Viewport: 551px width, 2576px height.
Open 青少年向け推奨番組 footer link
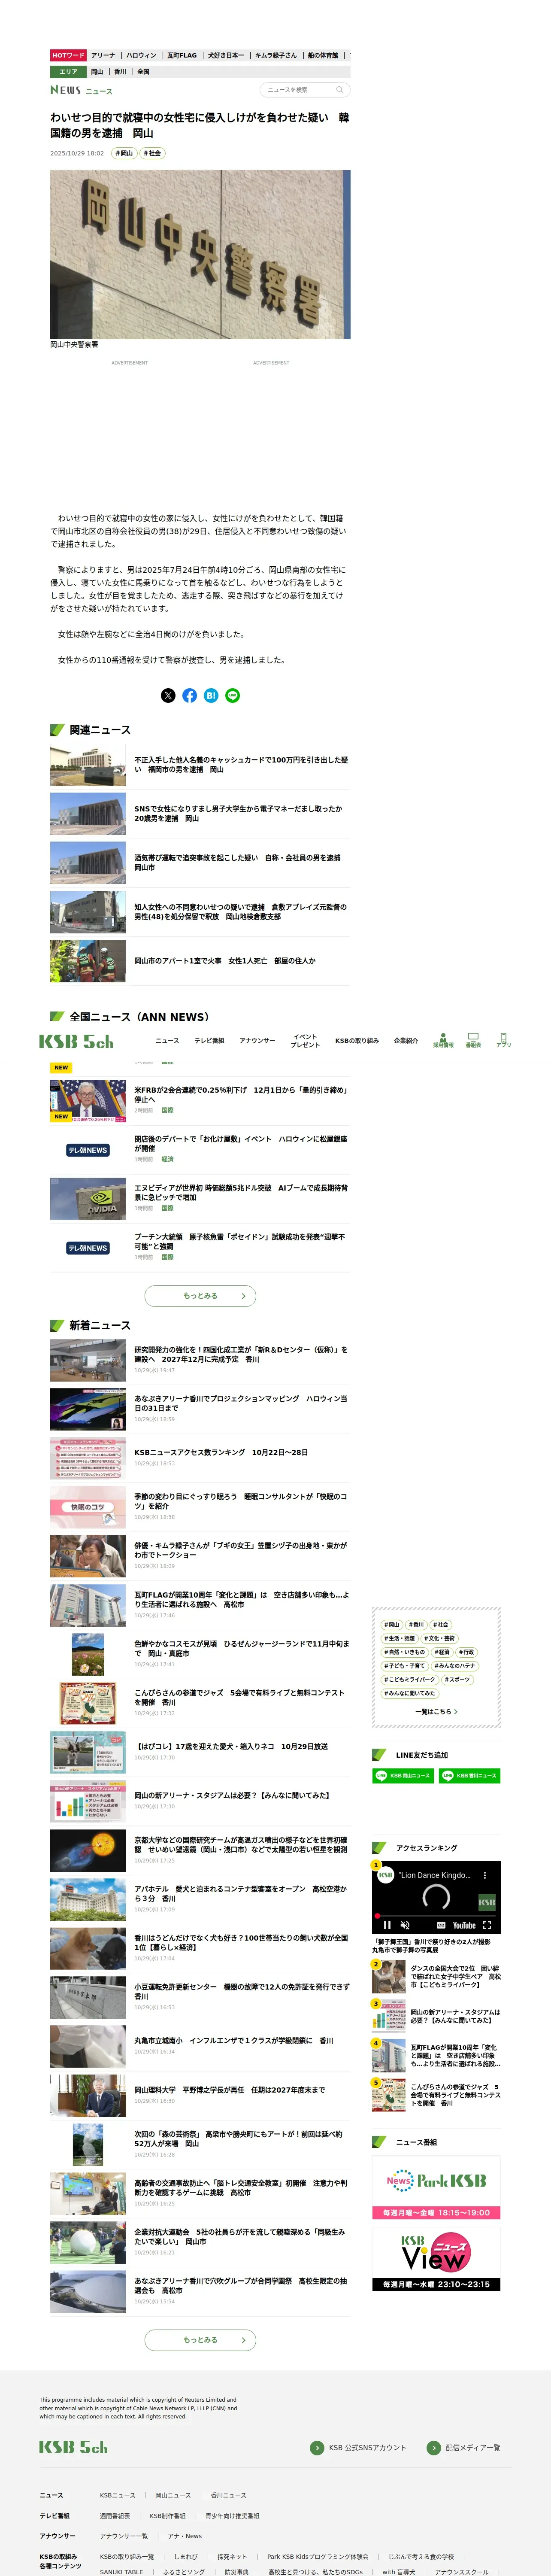pyautogui.click(x=232, y=2515)
